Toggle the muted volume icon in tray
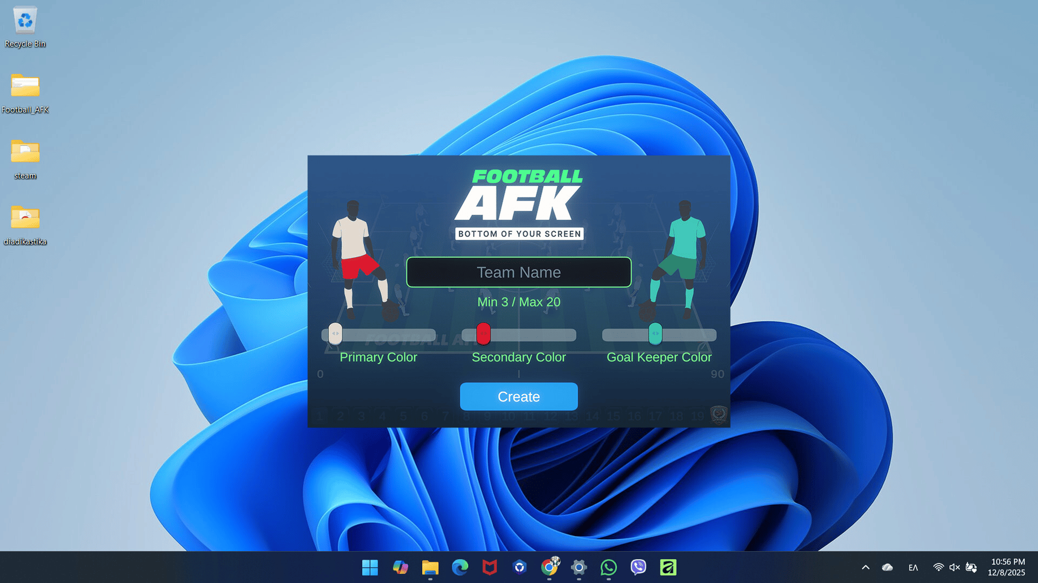 pos(955,567)
